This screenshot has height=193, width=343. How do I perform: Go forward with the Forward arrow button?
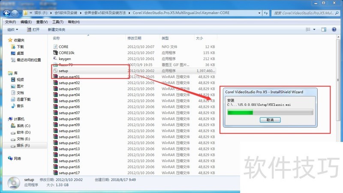coord(15,13)
